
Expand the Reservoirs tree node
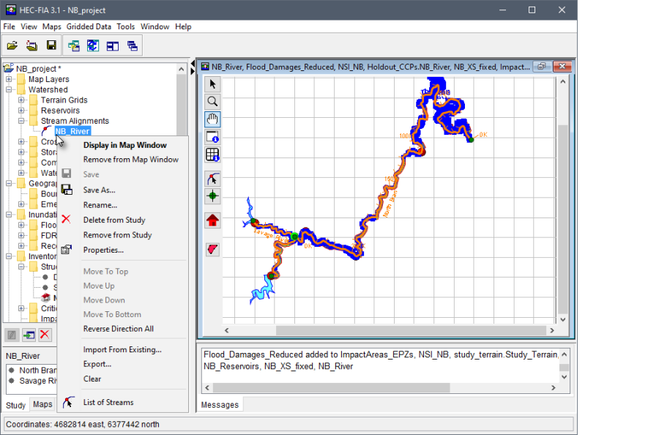22,111
